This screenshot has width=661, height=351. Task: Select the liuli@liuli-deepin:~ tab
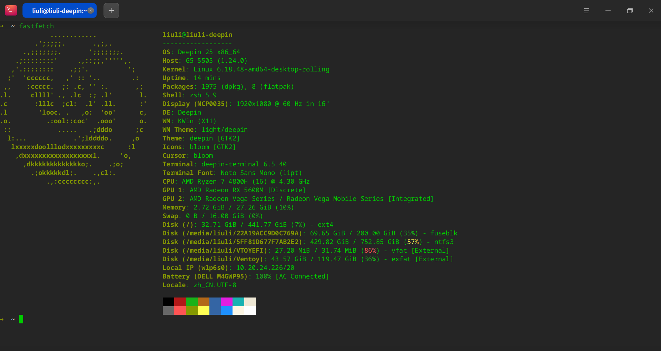coord(59,10)
